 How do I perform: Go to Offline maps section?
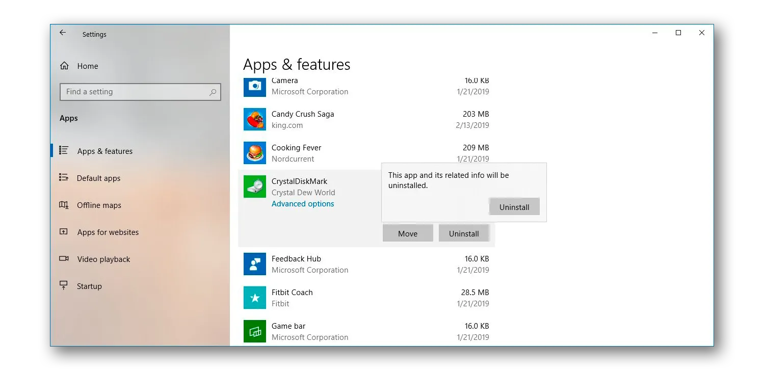pos(99,205)
